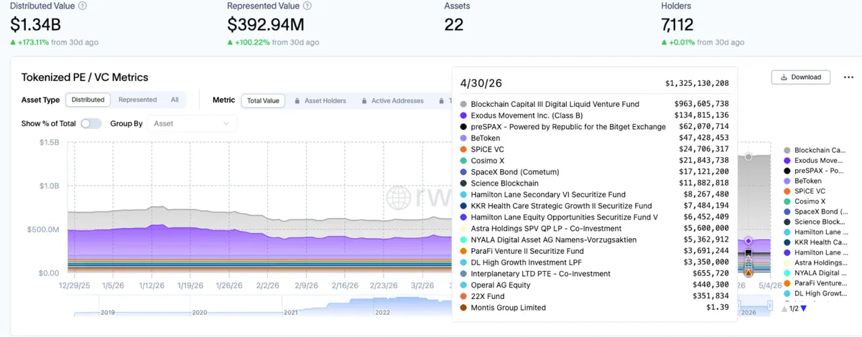This screenshot has height=337, width=862.
Task: Click the Tokenized PE / VC Metrics heading
Action: (x=85, y=77)
